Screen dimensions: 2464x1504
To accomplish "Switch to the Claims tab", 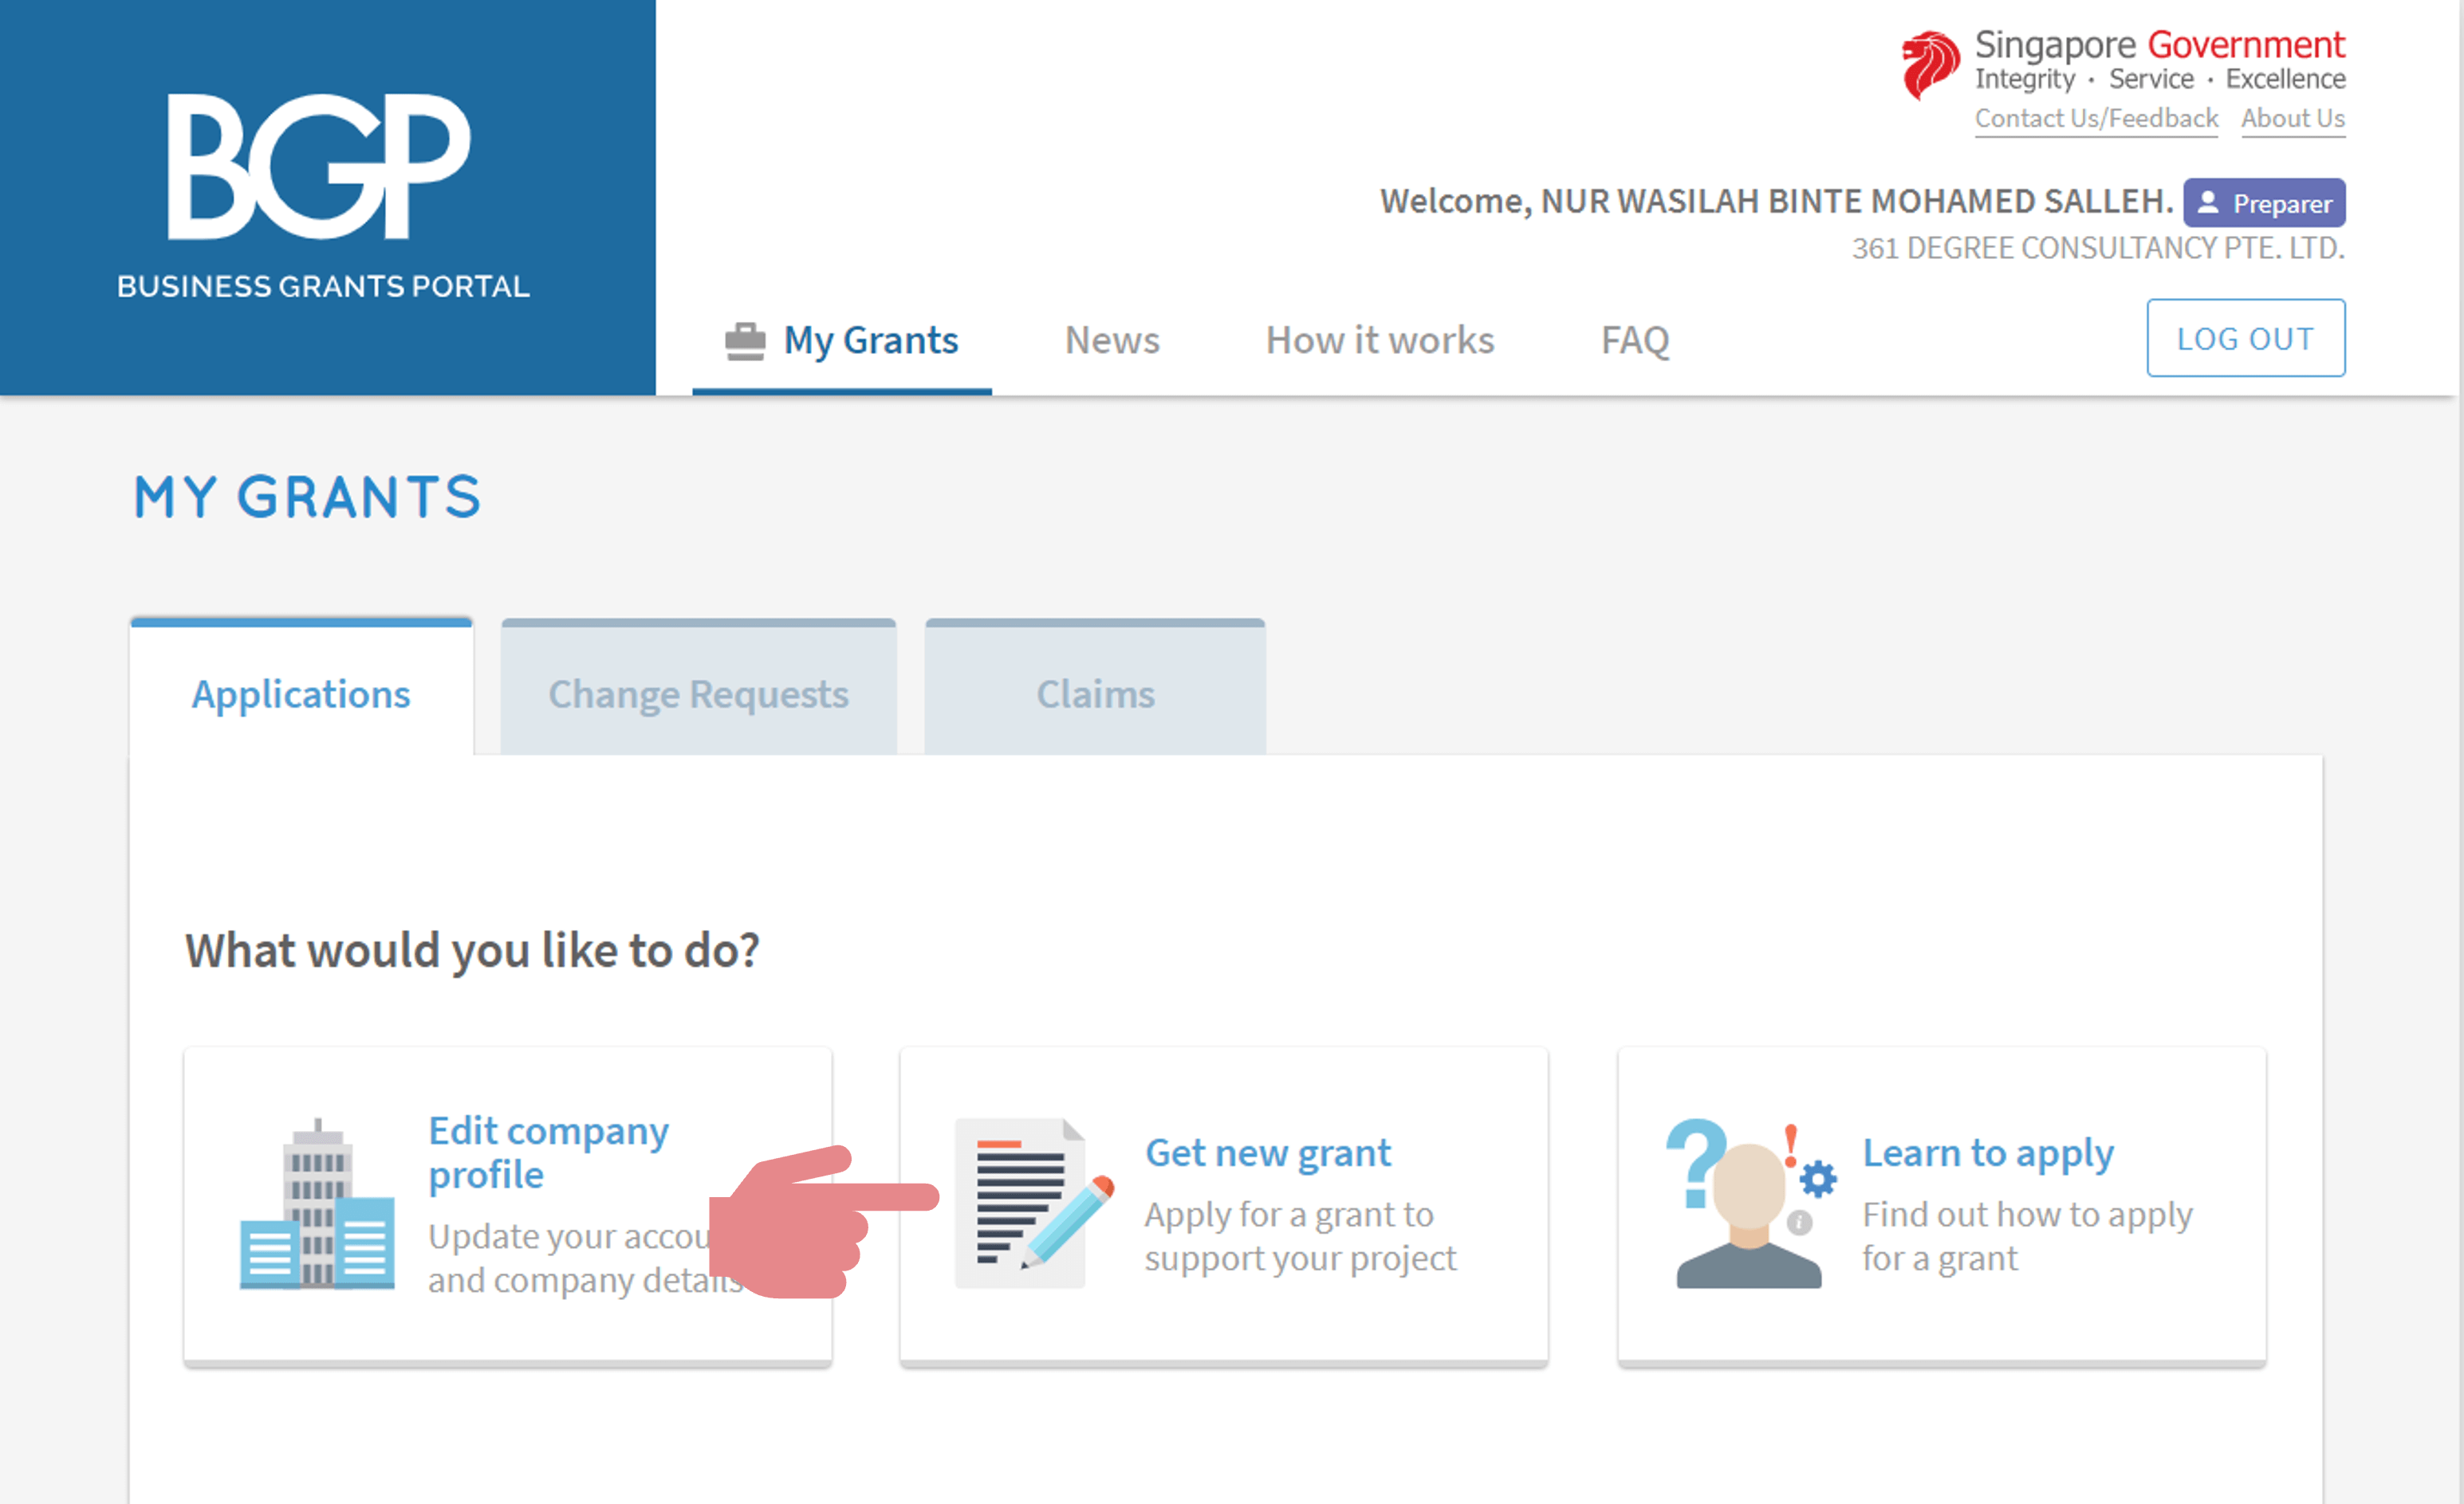I will pyautogui.click(x=1095, y=693).
